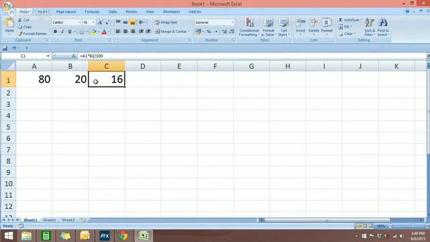Select row 5 header
Image resolution: width=430 pixels, height=242 pixels.
8,127
